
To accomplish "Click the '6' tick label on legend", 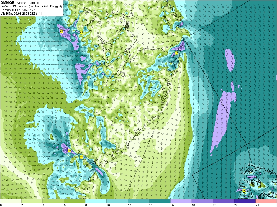I will click(65, 205).
